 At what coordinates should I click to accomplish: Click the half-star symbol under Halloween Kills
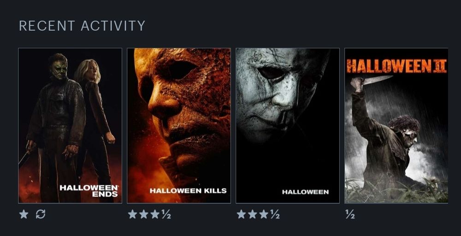(166, 214)
